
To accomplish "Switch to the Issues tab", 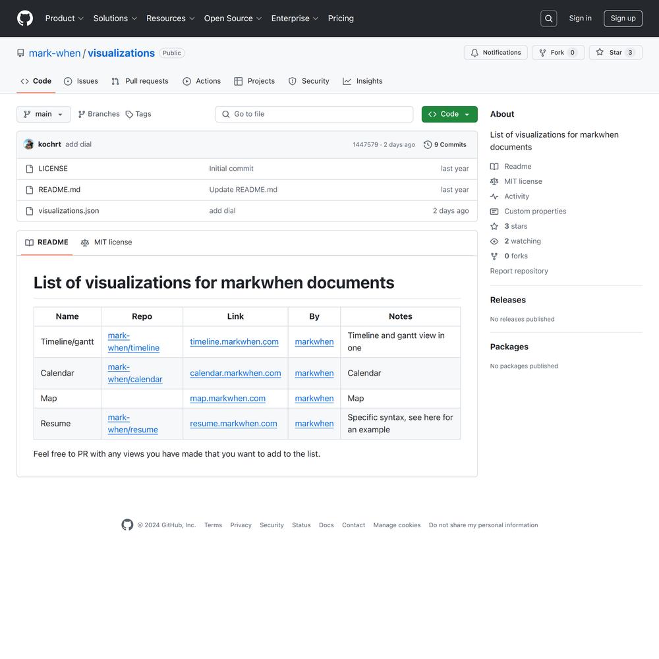I will [80, 81].
